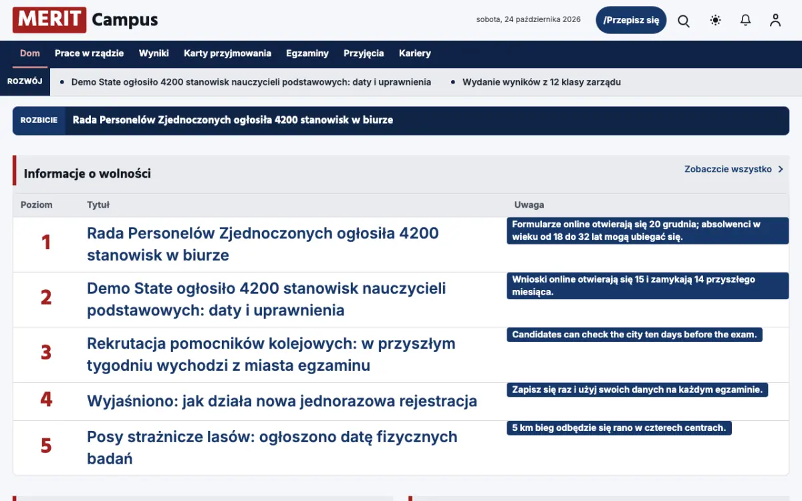Screen dimensions: 802x501
Task: Open the Przyjęcia menu item
Action: (x=364, y=53)
